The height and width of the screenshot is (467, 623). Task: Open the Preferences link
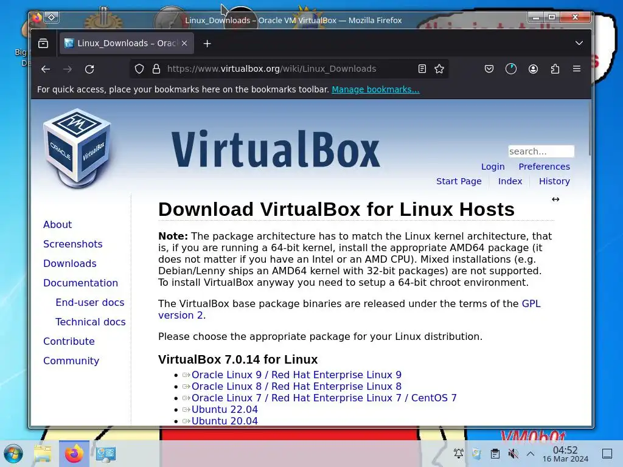click(x=544, y=167)
